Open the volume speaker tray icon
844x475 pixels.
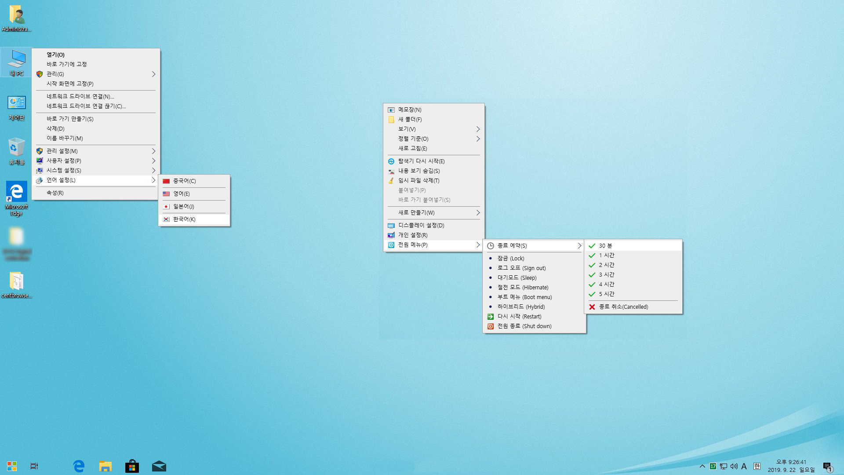tap(734, 466)
